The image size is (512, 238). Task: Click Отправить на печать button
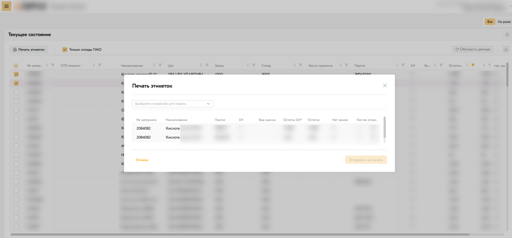366,160
